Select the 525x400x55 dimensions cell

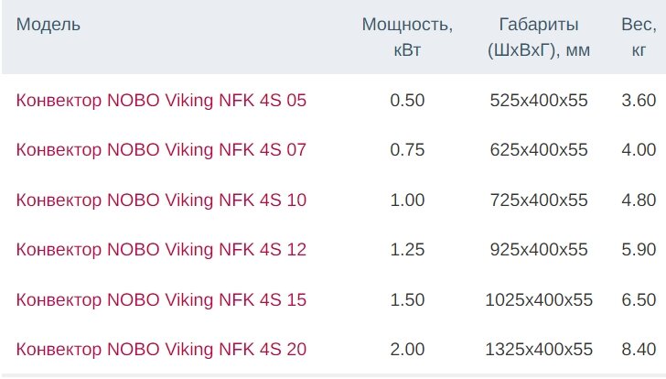[540, 100]
